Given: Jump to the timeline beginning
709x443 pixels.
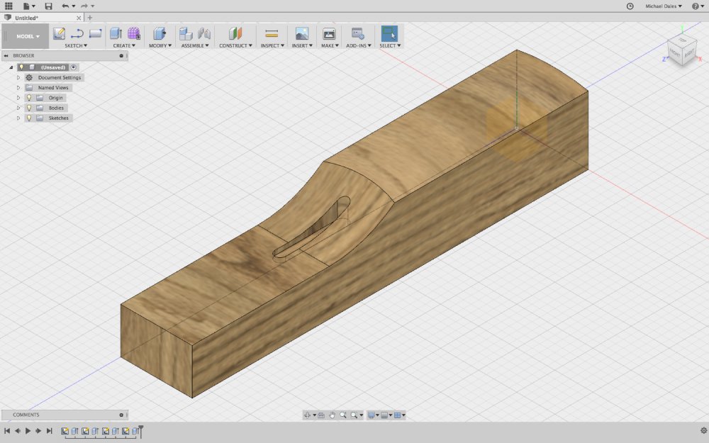Looking at the screenshot, I should (7, 431).
